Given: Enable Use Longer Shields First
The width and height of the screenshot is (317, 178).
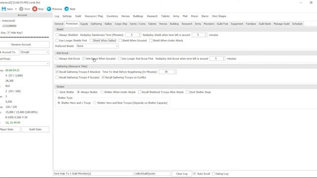Looking at the screenshot, I should 57,41.
